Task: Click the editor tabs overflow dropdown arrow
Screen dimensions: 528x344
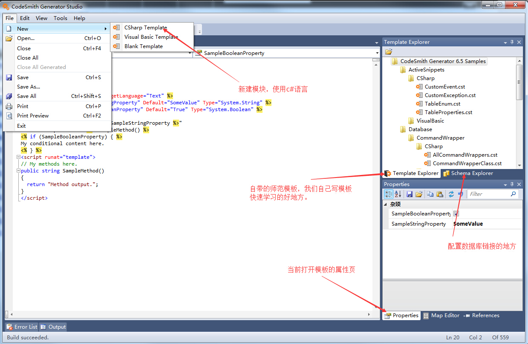Action: (x=377, y=43)
